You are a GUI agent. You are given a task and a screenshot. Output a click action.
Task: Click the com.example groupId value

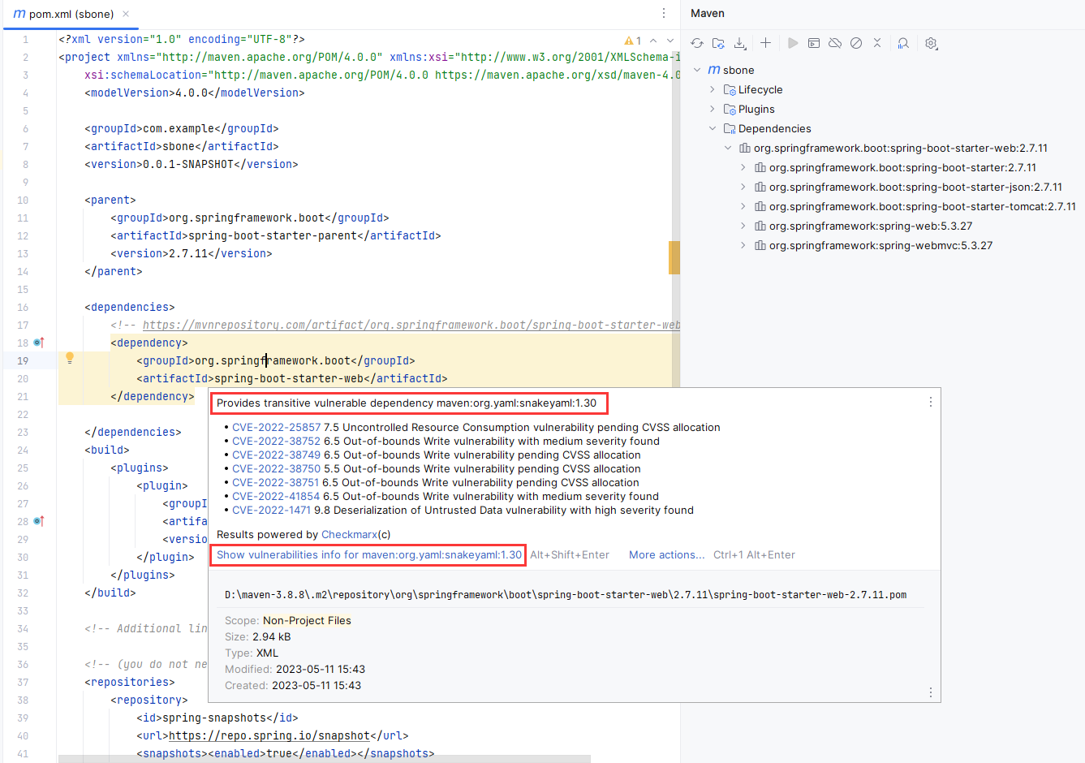point(179,128)
